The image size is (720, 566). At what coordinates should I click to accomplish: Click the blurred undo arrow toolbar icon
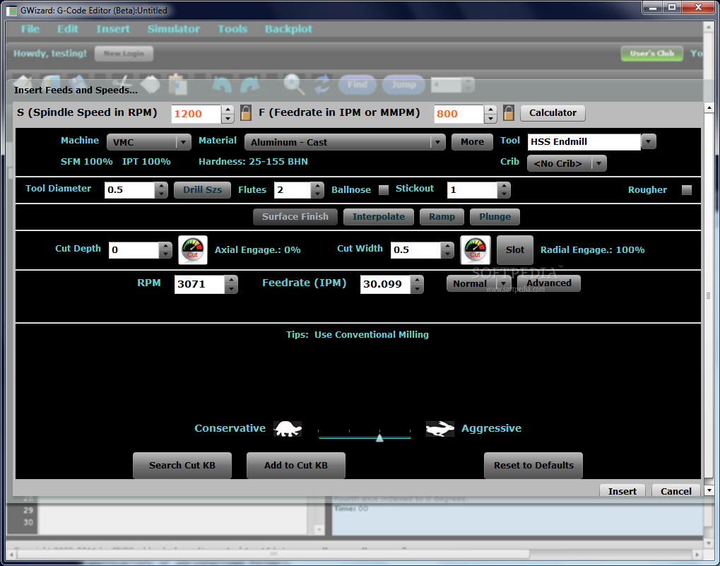click(x=223, y=85)
